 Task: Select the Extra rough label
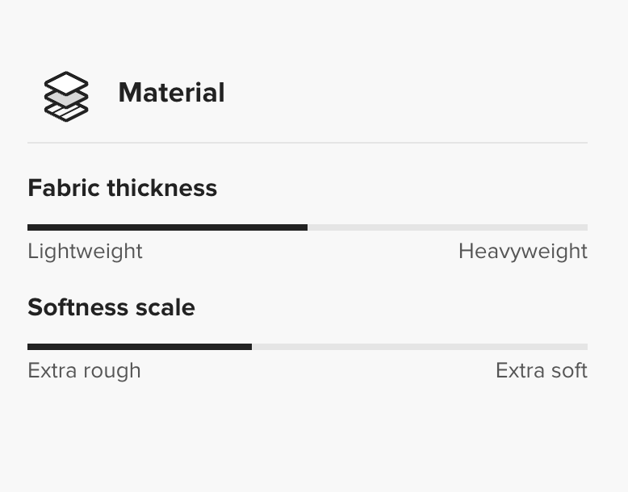pos(84,370)
